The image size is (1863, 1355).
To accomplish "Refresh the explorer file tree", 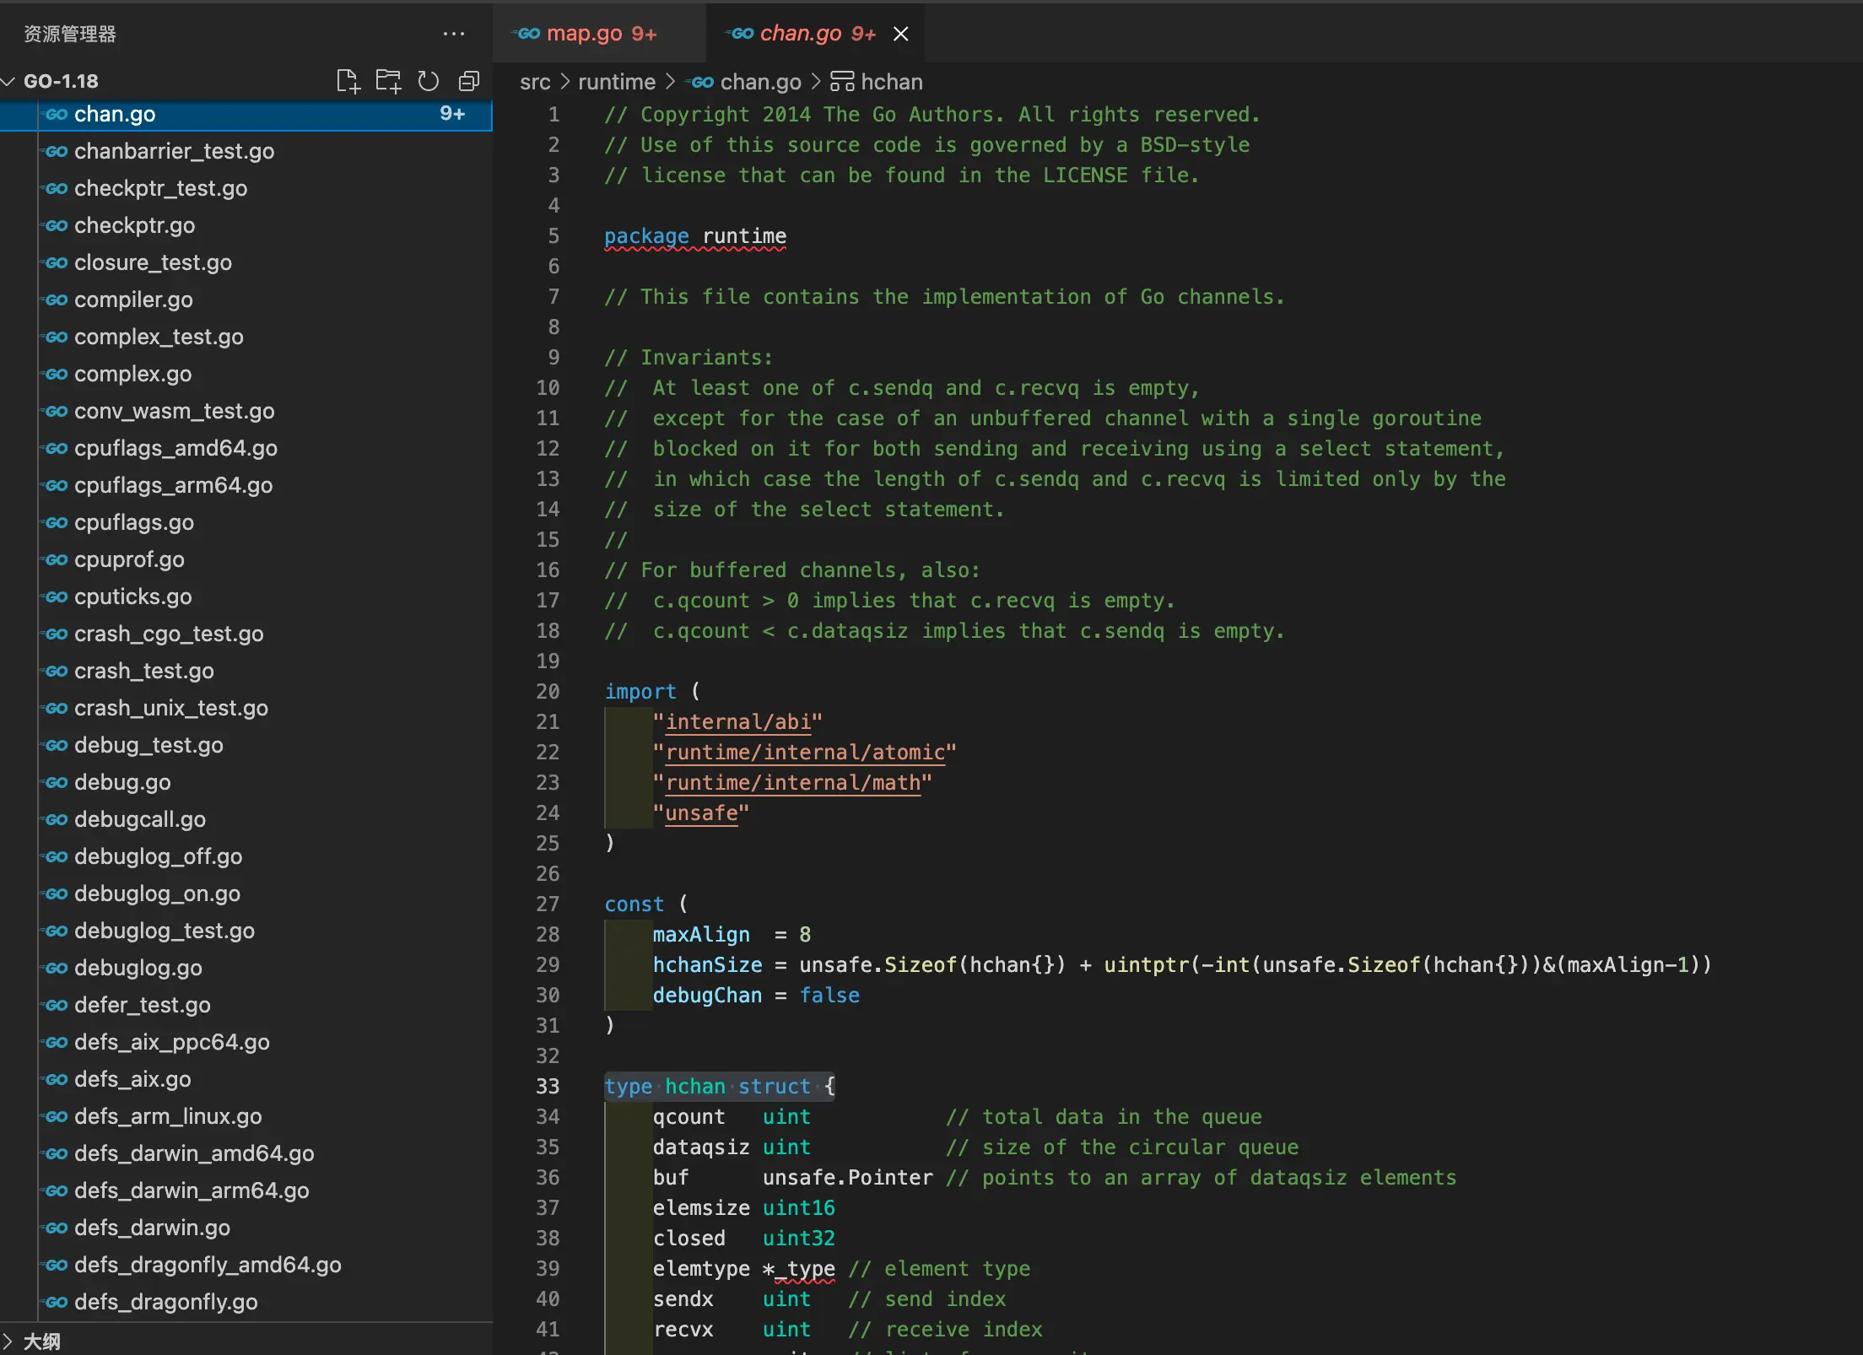I will 429,81.
